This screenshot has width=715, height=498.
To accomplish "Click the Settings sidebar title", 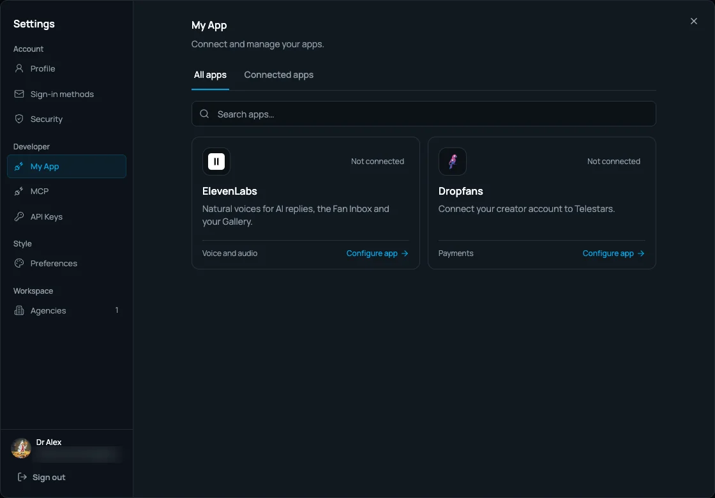I will [x=34, y=24].
